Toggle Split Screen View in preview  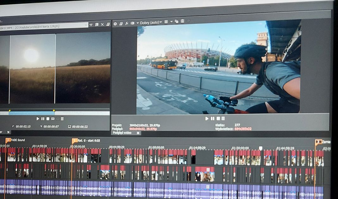pyautogui.click(x=132, y=23)
